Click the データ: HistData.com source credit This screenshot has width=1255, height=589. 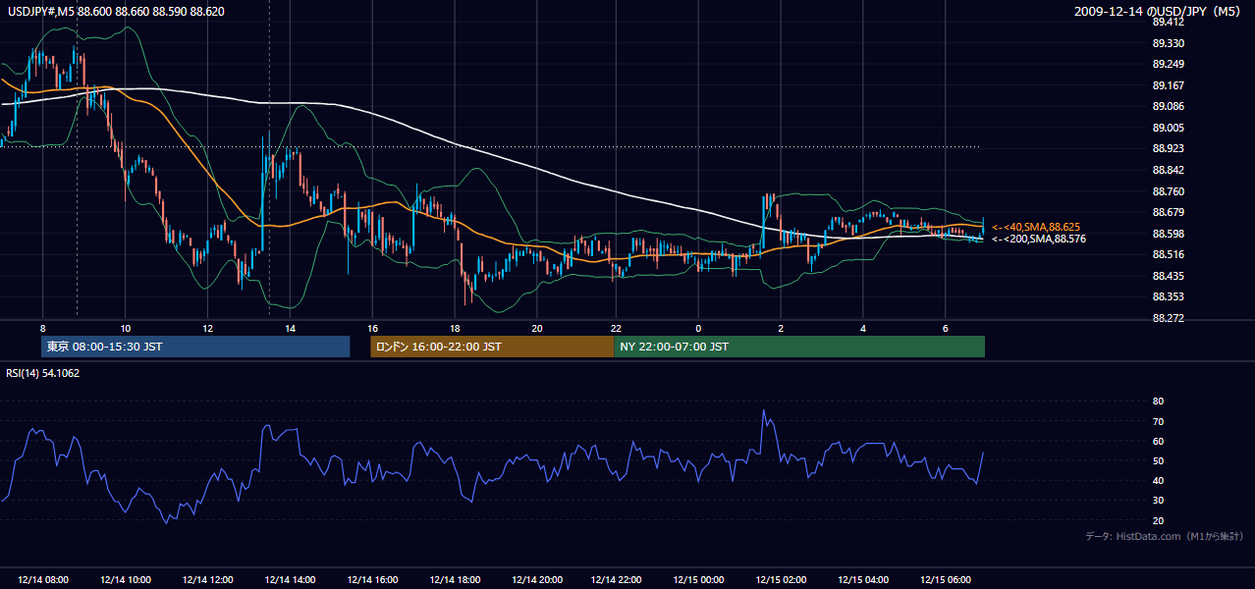(x=1164, y=536)
